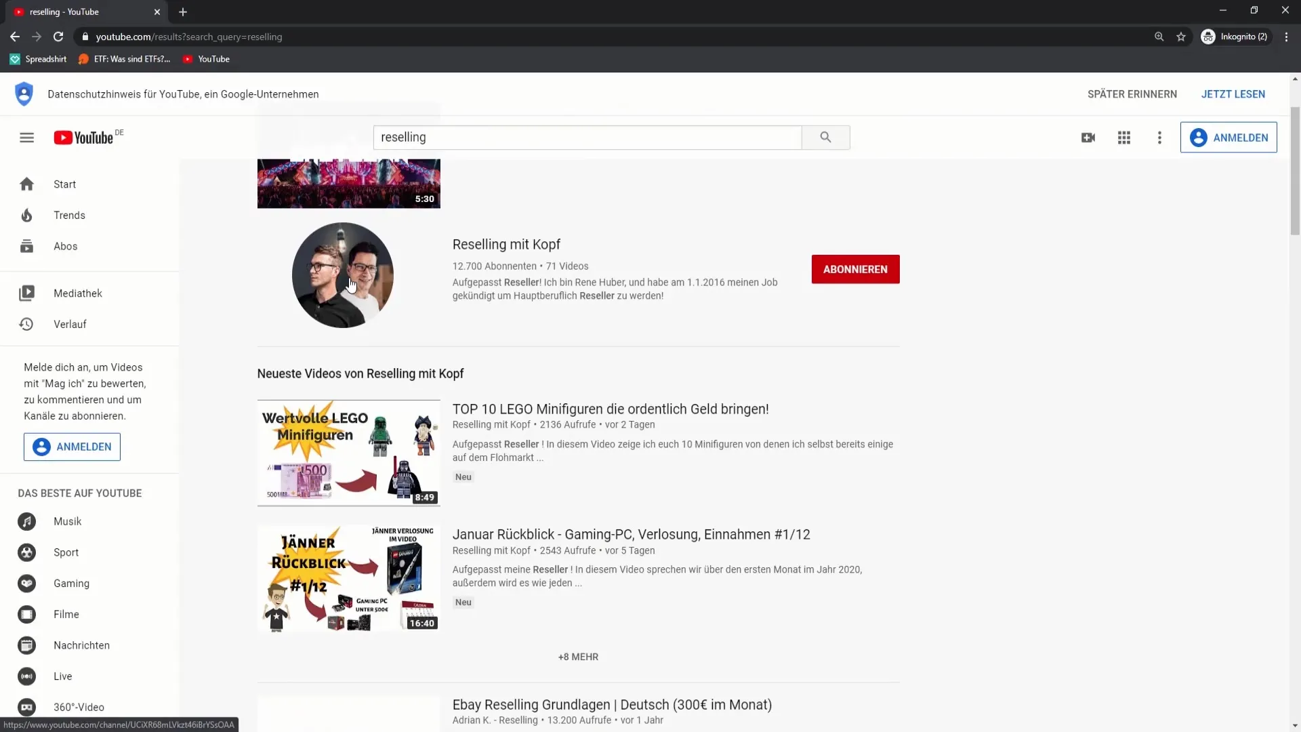The image size is (1301, 732).
Task: Click the browser address bar
Action: pos(610,37)
